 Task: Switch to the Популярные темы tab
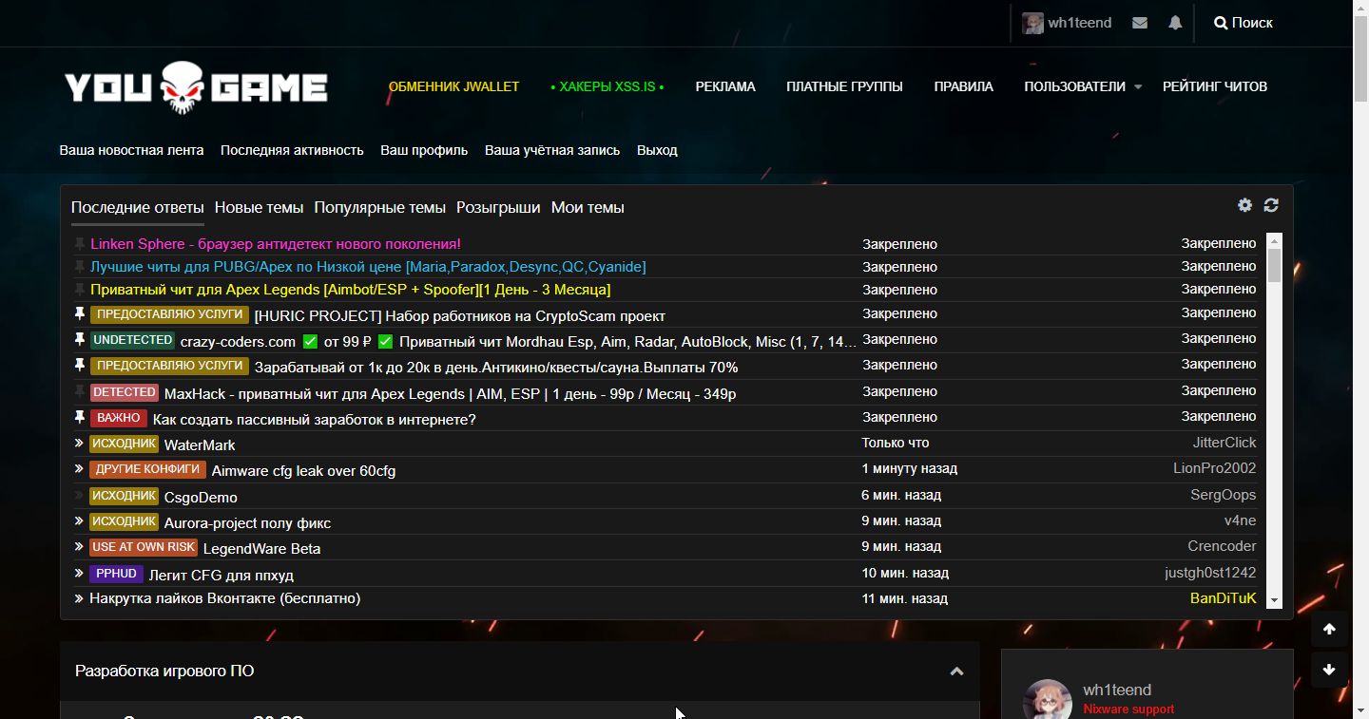tap(380, 207)
